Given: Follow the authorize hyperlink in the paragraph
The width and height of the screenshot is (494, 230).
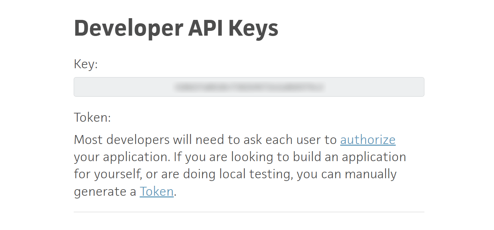Looking at the screenshot, I should click(368, 140).
